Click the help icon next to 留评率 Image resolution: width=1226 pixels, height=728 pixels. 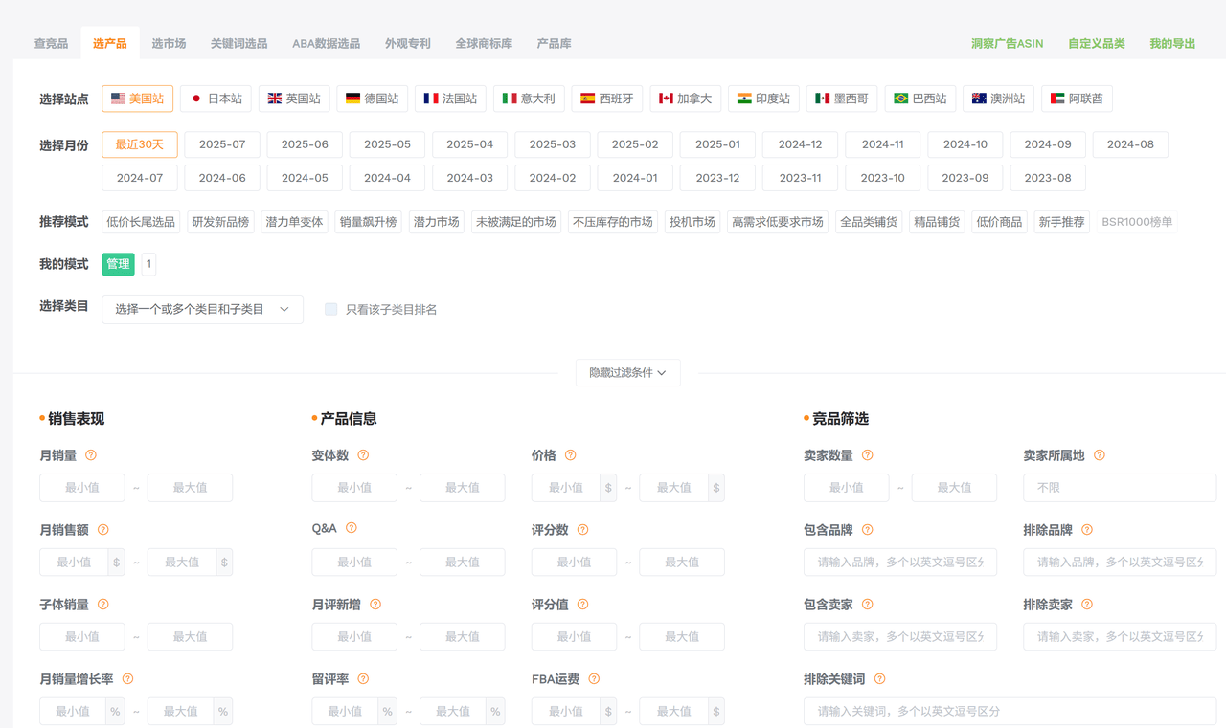(364, 678)
